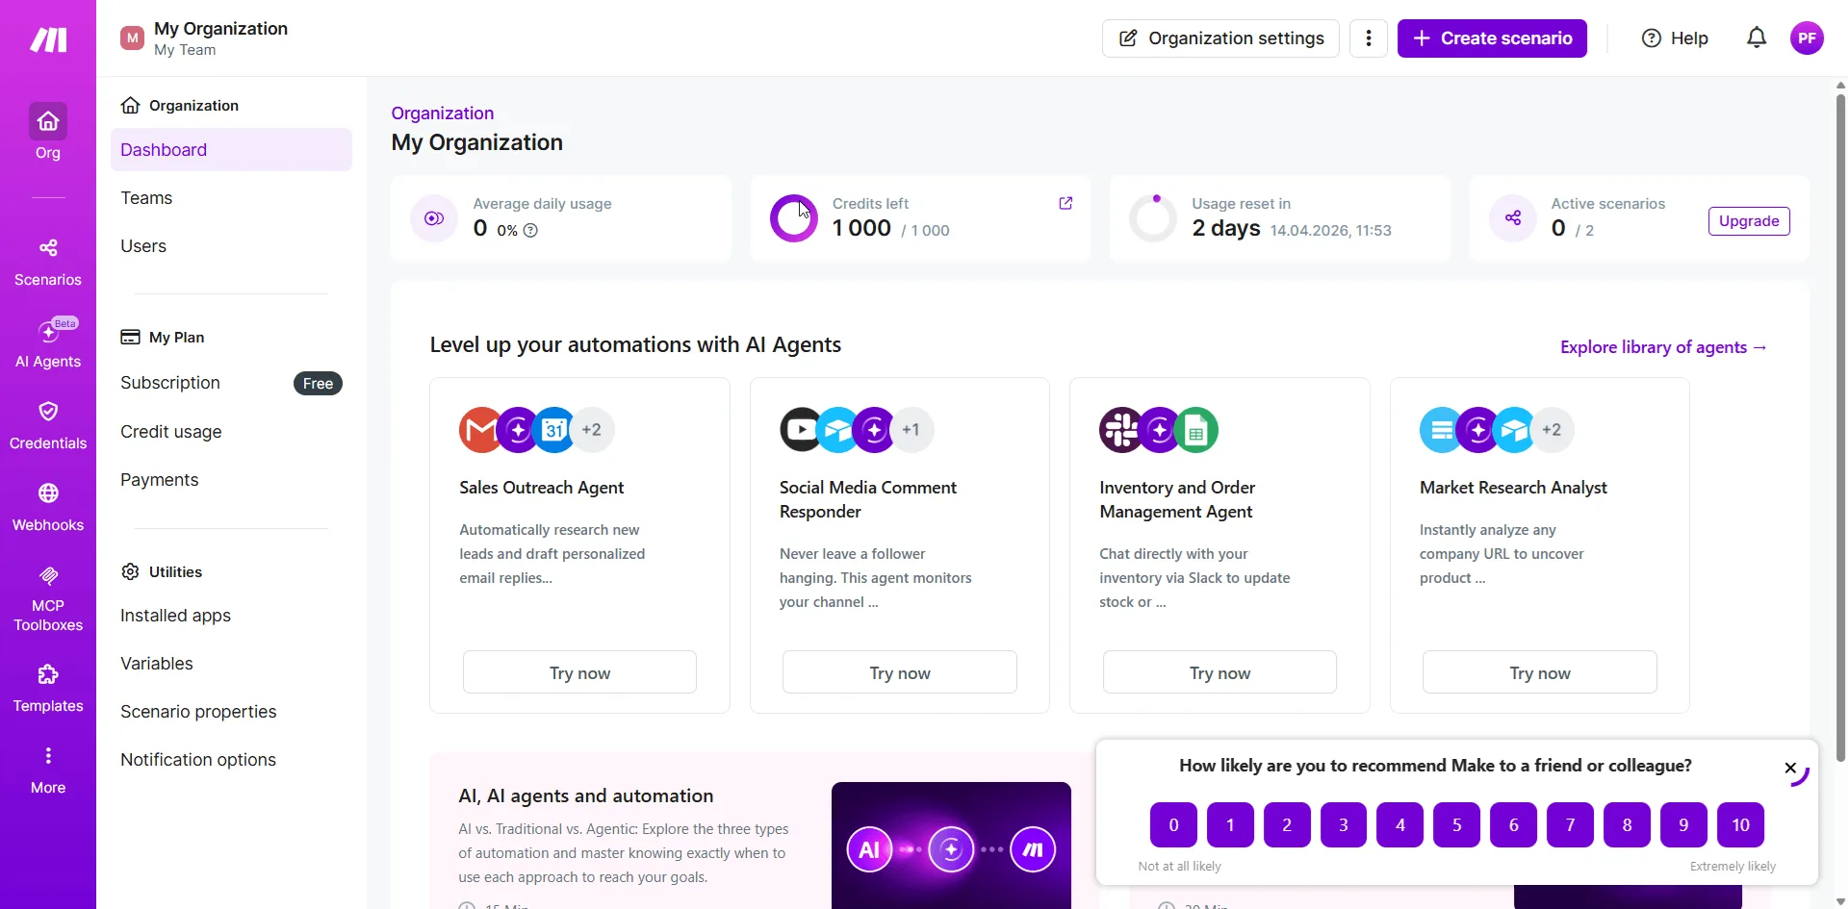The height and width of the screenshot is (909, 1848).
Task: Click the Slack icon on Inventory card
Action: 1121,430
